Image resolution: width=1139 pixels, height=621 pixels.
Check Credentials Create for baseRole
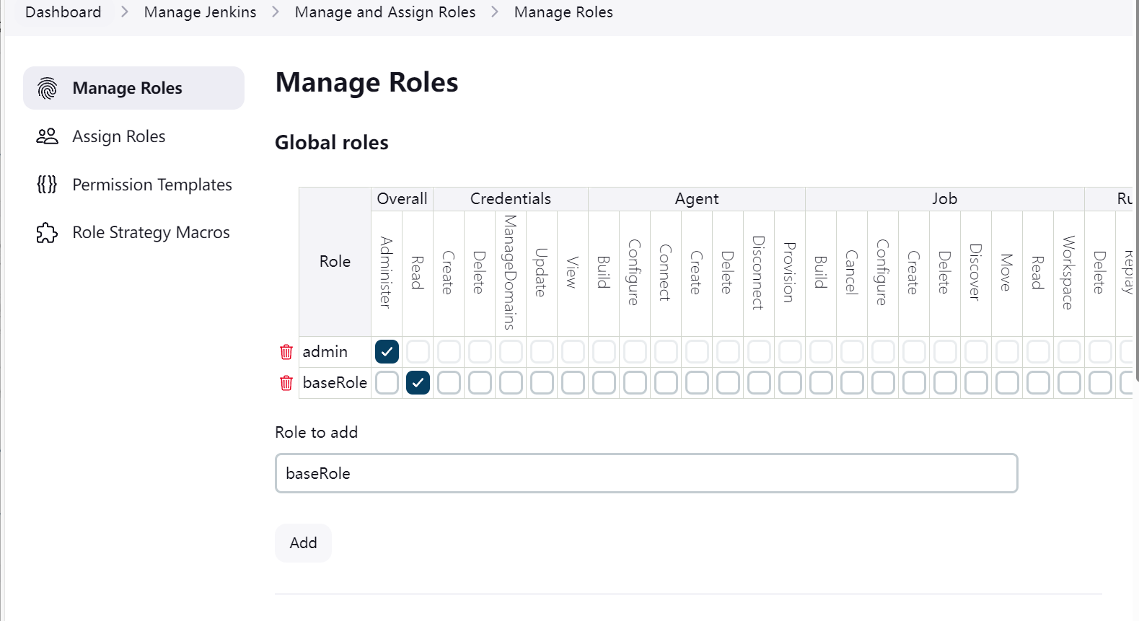pos(449,383)
